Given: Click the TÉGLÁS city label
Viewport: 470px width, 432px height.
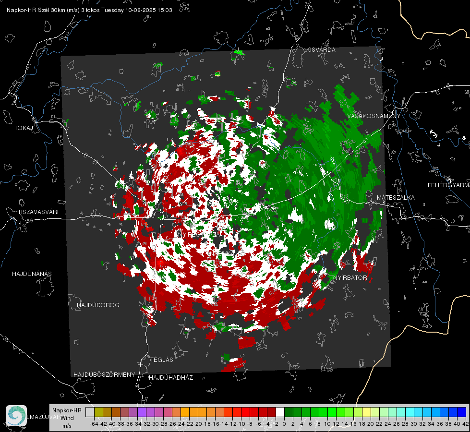Looking at the screenshot, I should point(162,360).
